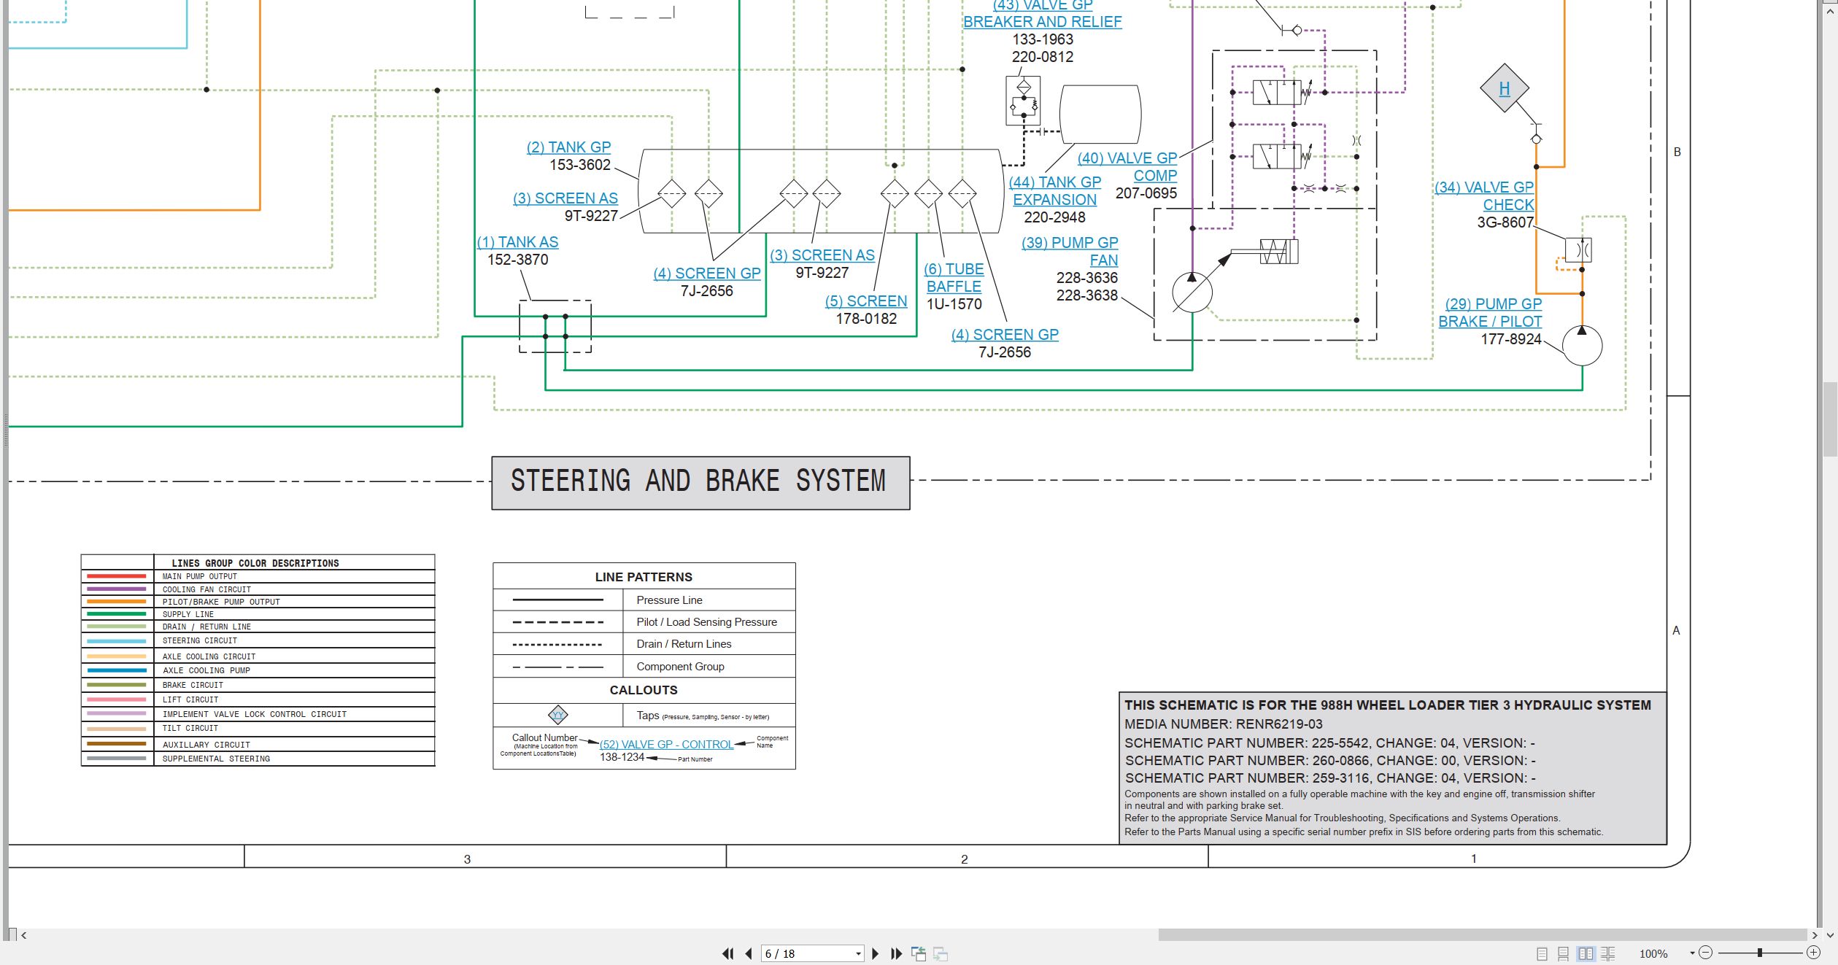Click the Pilot / Load Sensing Pressure label
This screenshot has height=965, width=1838.
[707, 622]
